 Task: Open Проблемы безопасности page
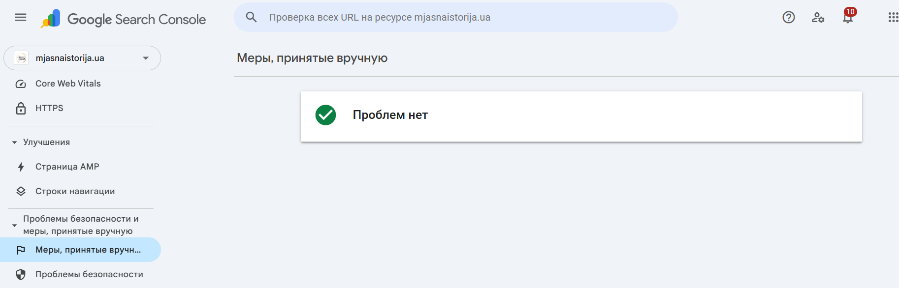(89, 274)
